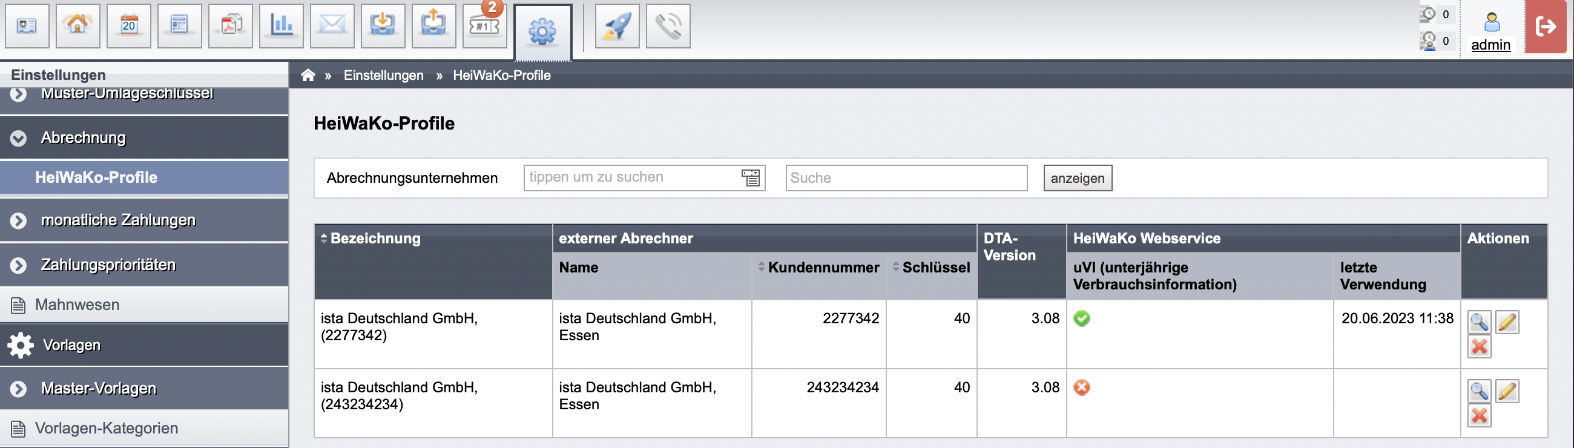Click the inbox download tray icon
The width and height of the screenshot is (1574, 448).
[383, 25]
